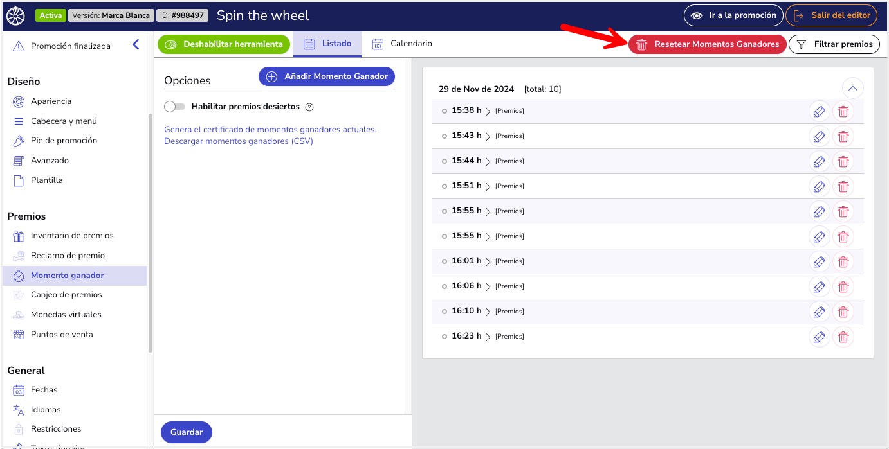The width and height of the screenshot is (889, 449).
Task: Open Inventario de premios from sidebar
Action: (72, 236)
